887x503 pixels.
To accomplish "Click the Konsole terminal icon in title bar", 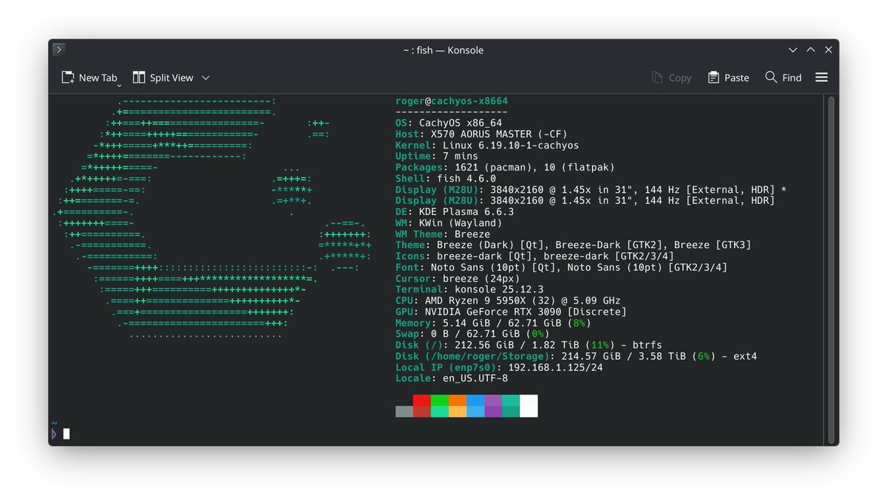I will tap(59, 49).
